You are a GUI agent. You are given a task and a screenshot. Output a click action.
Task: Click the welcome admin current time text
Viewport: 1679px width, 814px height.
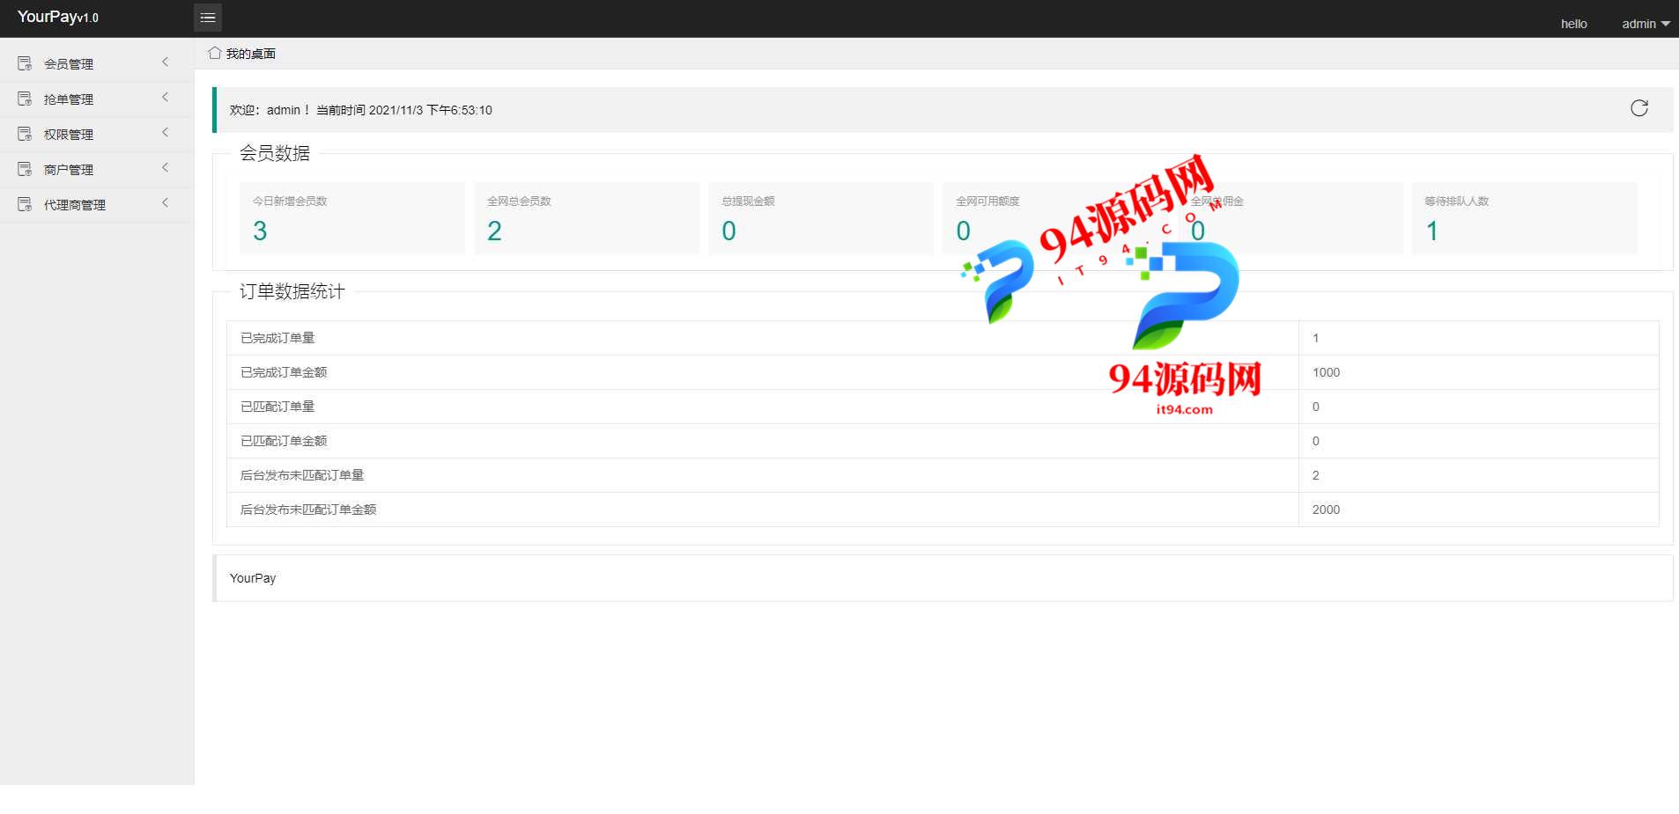(x=360, y=110)
